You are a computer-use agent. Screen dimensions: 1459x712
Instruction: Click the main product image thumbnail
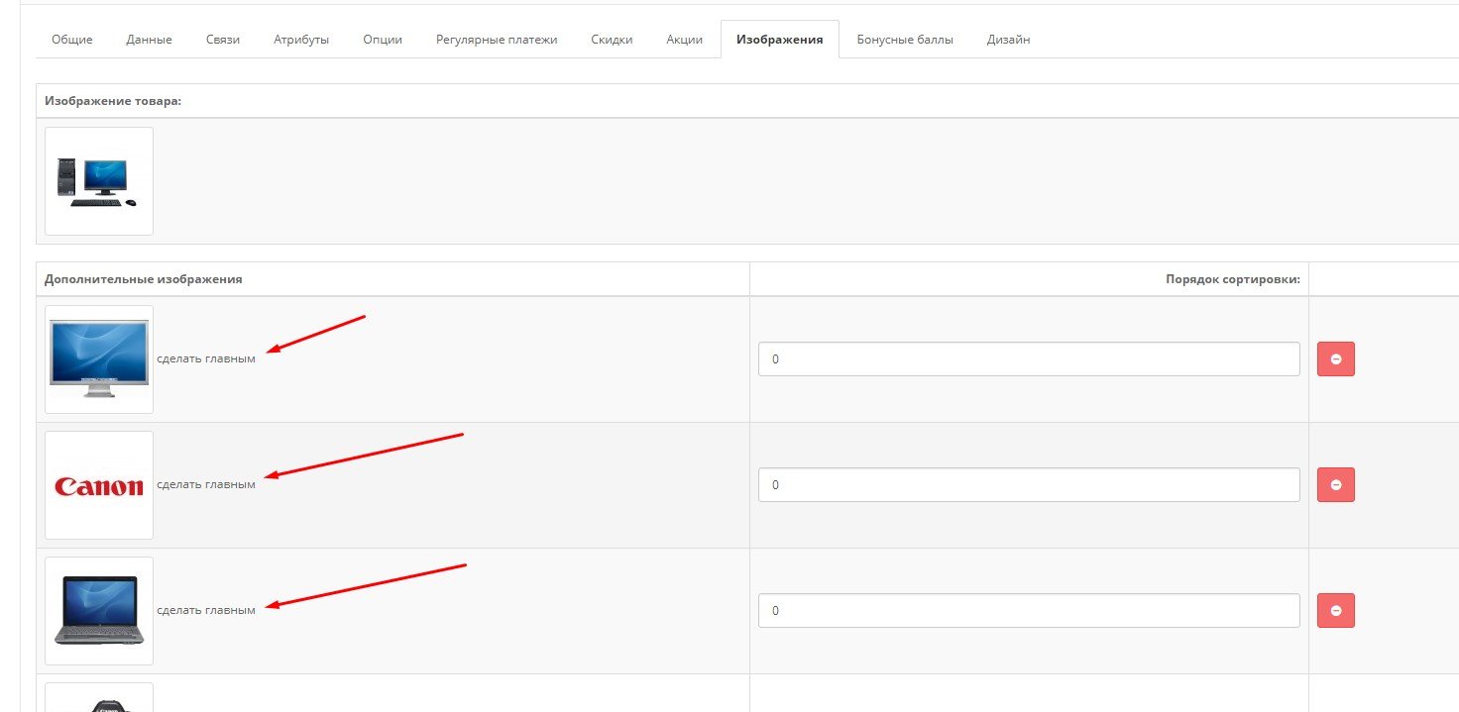pos(99,181)
